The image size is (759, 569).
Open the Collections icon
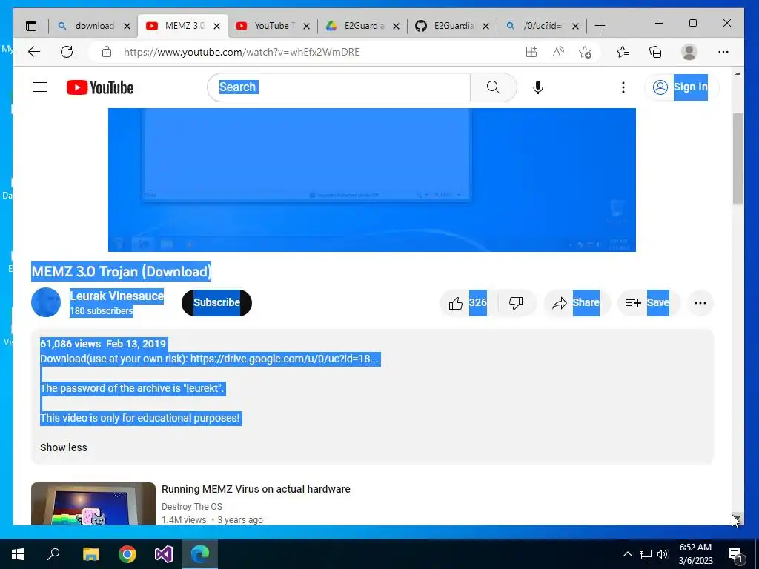pyautogui.click(x=655, y=52)
